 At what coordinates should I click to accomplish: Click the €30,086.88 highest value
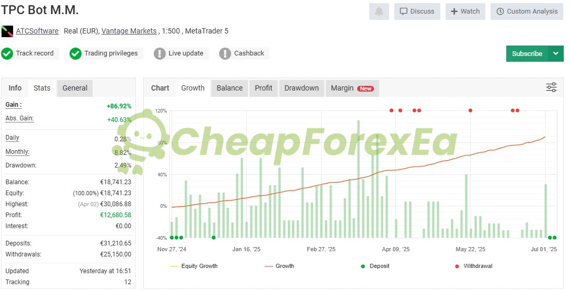(116, 204)
